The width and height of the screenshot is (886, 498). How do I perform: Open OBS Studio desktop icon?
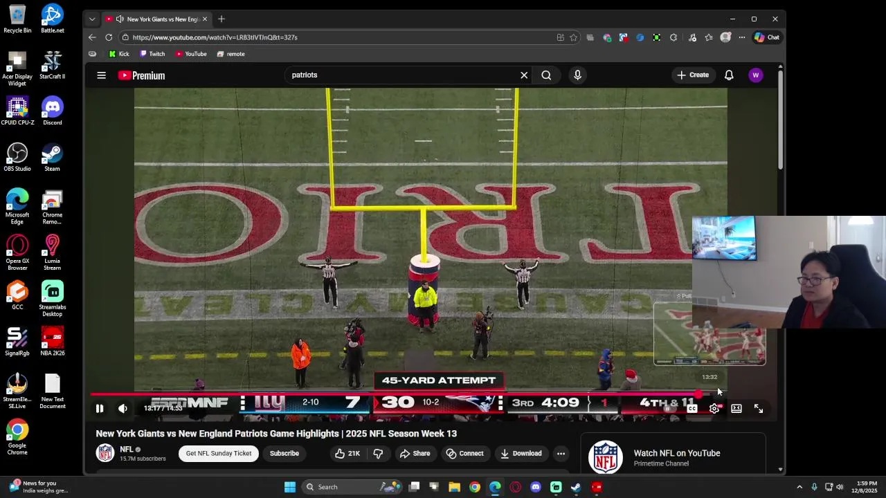click(17, 157)
